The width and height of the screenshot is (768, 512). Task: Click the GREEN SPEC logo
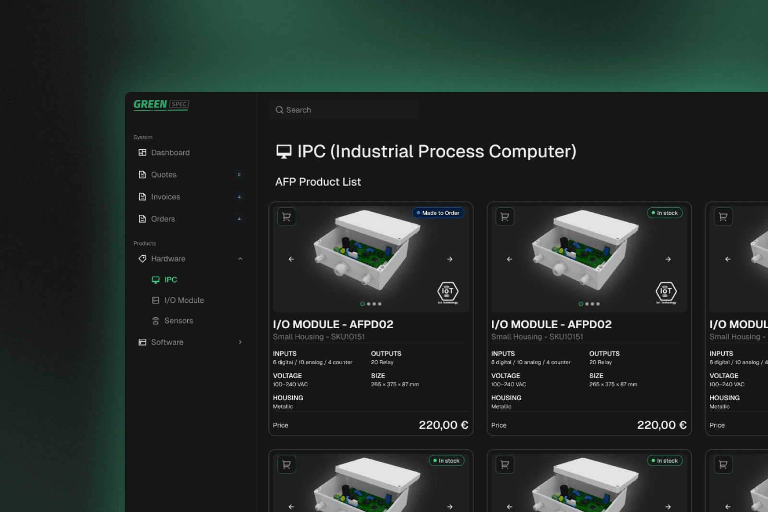(x=161, y=105)
